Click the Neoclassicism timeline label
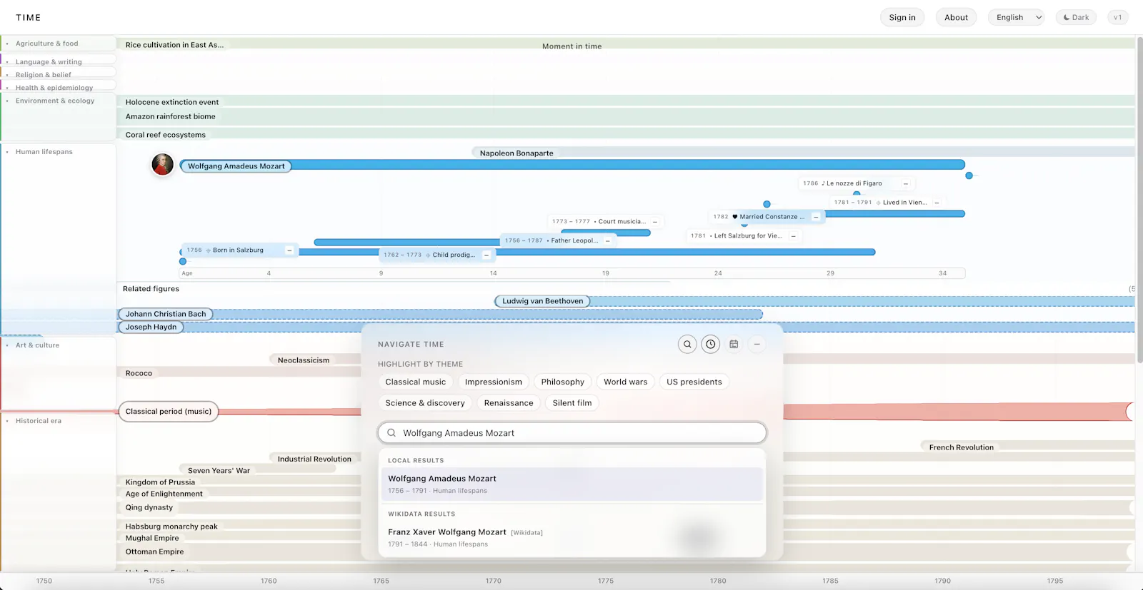This screenshot has width=1143, height=590. tap(304, 360)
